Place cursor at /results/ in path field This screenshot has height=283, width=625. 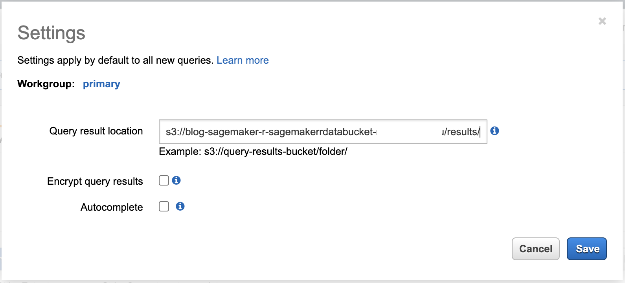(x=461, y=132)
